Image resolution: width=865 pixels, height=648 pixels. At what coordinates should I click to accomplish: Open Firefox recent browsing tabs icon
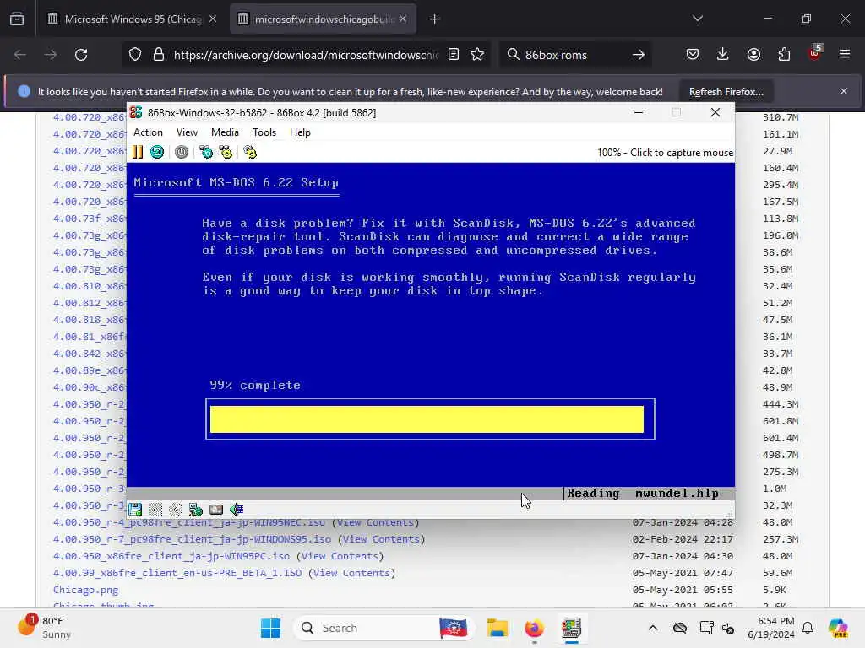[17, 19]
